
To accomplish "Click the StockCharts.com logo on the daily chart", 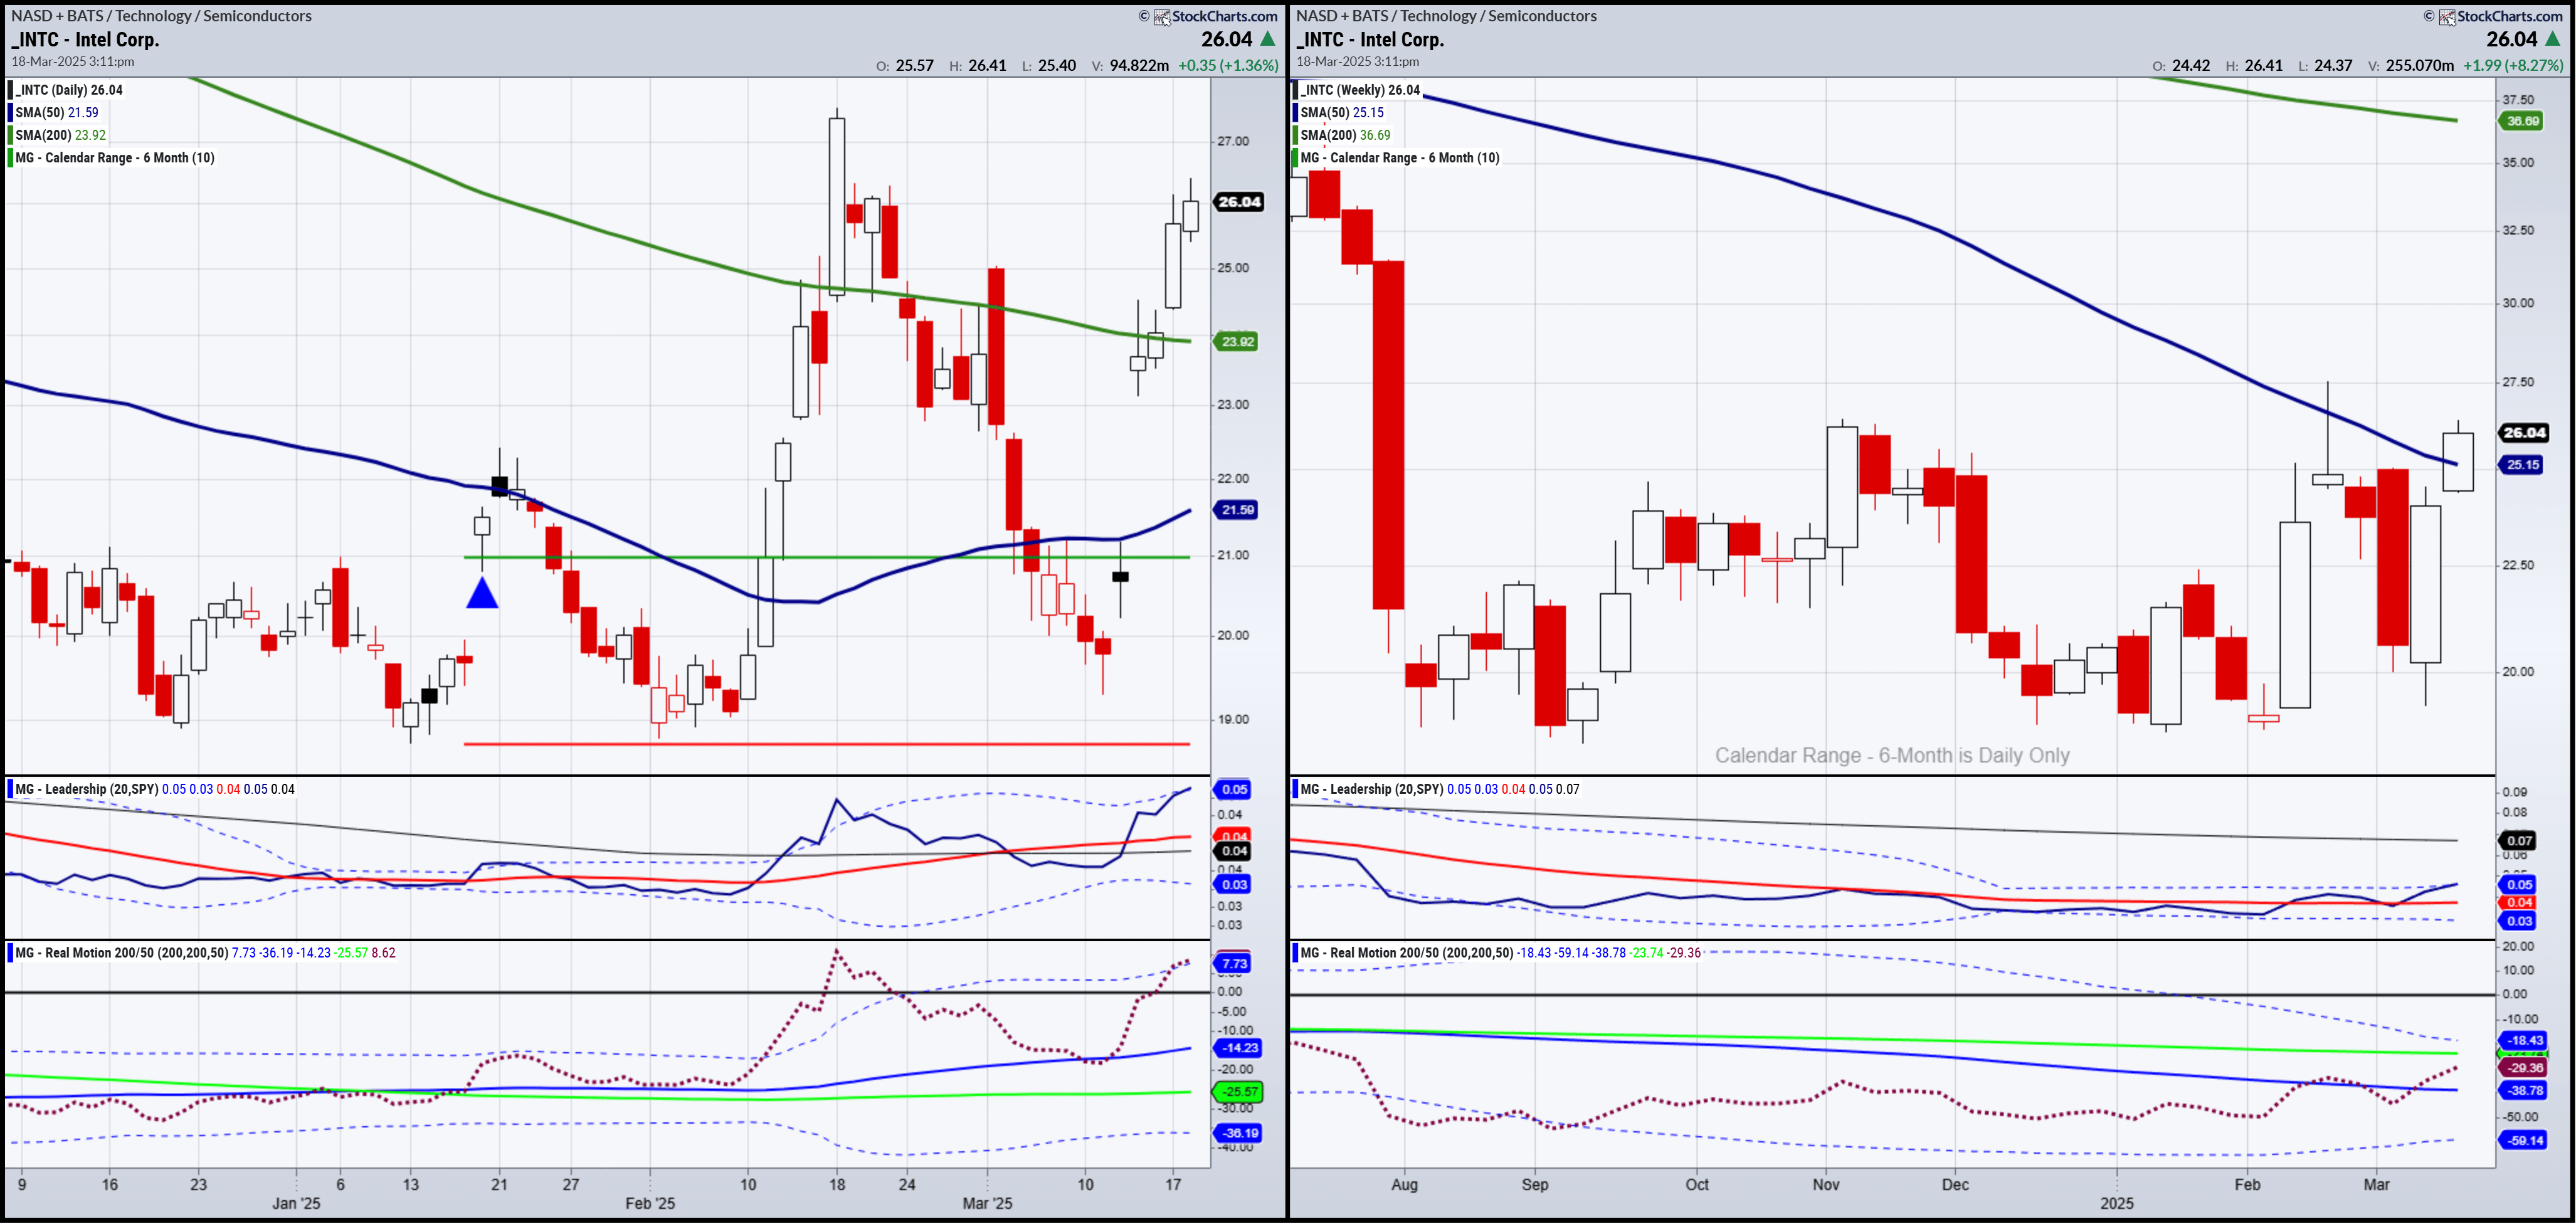I will (1215, 16).
